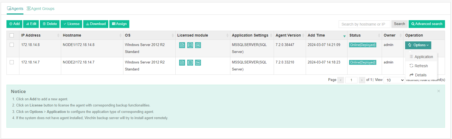Click Online(Deployed) status badge for NODE2
This screenshot has width=452, height=139.
point(363,62)
